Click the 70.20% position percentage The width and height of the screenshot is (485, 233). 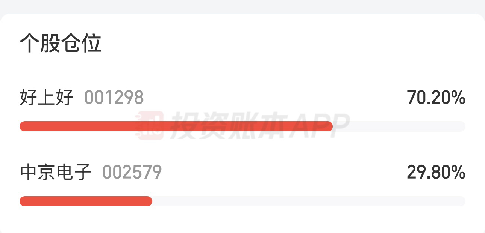point(436,98)
